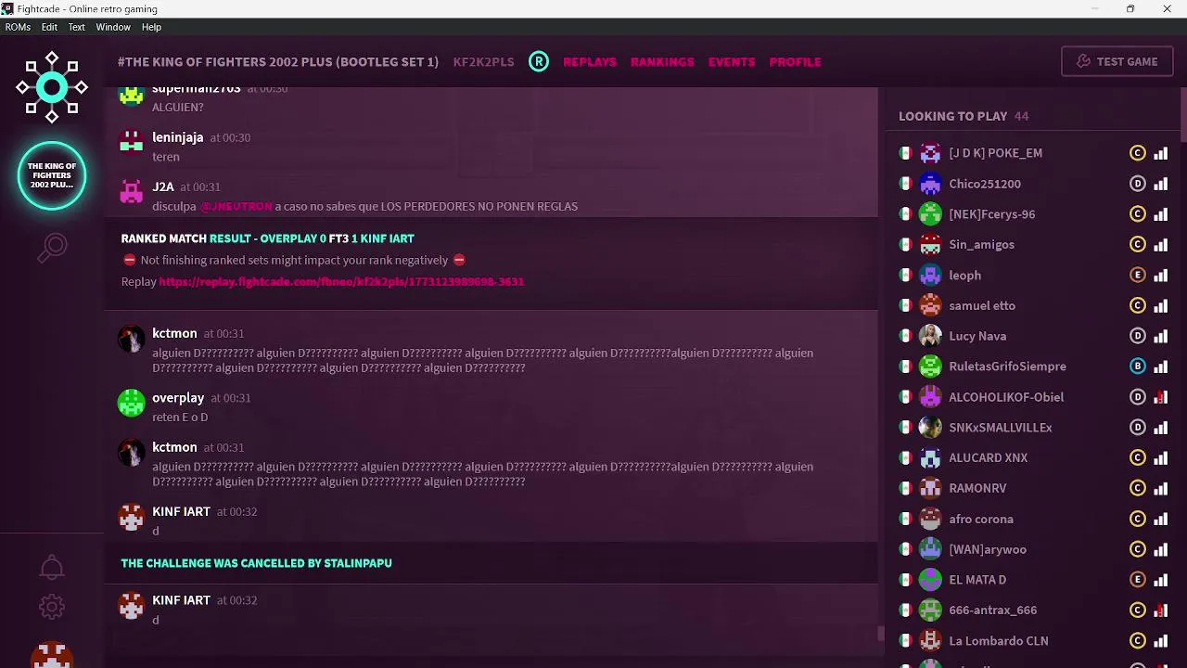Screen dimensions: 1187x668
Task: Click connection bars icon for ALCOHOLIKOF-Obiel
Action: click(x=1160, y=397)
